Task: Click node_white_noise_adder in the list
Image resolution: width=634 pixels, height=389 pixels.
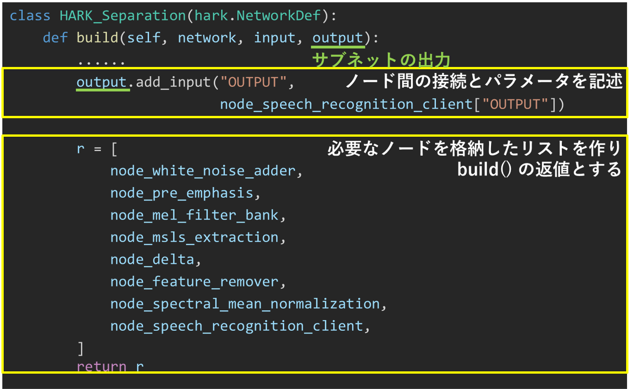Action: (203, 171)
